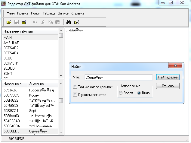Toggle the 'С учетом регистра' checkbox
The image size is (191, 143).
75,95
